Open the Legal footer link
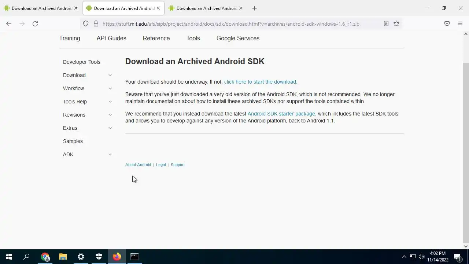Viewport: 469px width, 264px height. point(161,165)
